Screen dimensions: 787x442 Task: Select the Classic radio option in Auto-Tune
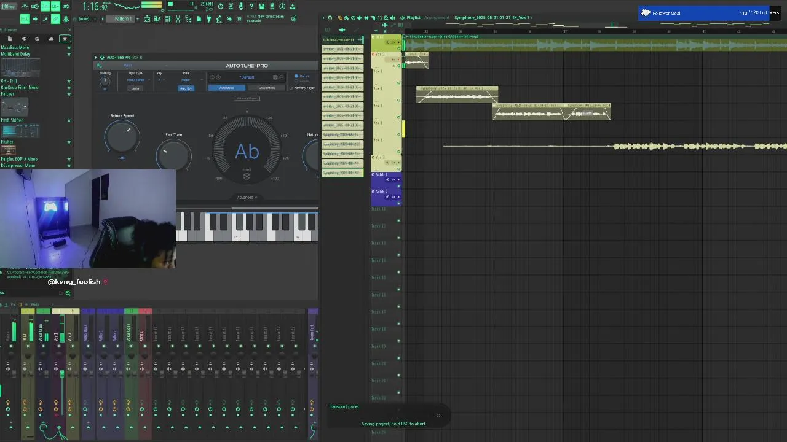pyautogui.click(x=296, y=80)
